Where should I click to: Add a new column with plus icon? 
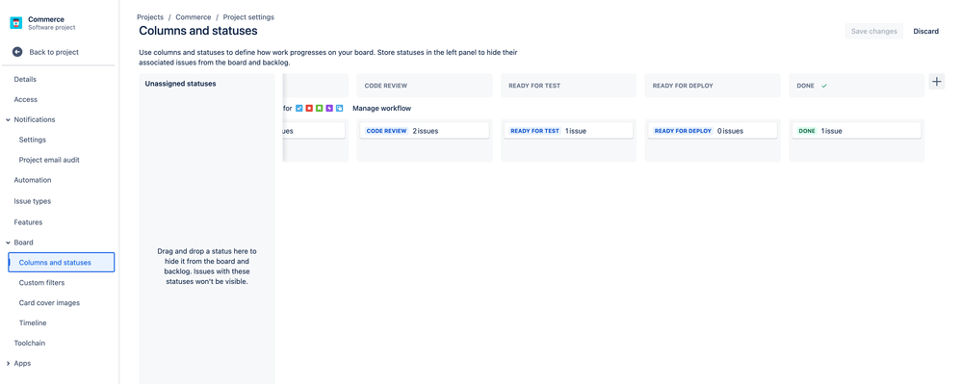coord(937,82)
